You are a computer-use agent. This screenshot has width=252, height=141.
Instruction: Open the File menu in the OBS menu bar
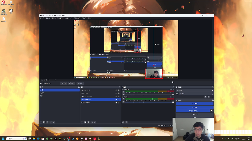coord(42,18)
